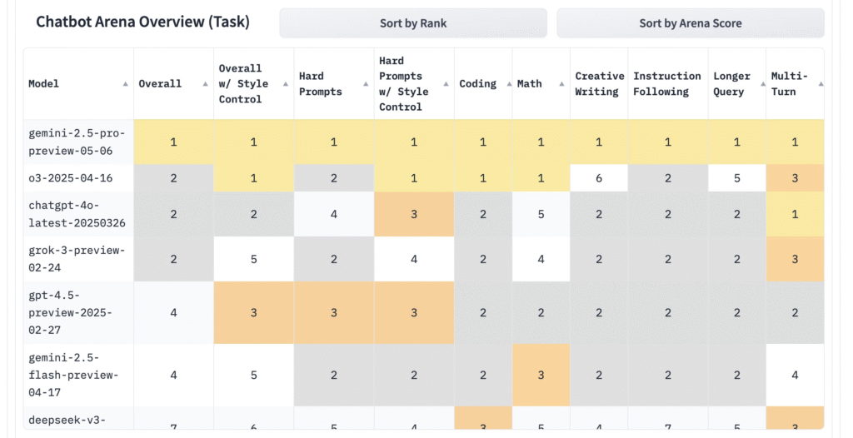Click sort arrow next to Hard Prompts
The width and height of the screenshot is (853, 438).
point(365,83)
